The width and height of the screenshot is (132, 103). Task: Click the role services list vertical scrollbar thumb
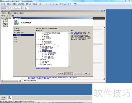pos(69,58)
